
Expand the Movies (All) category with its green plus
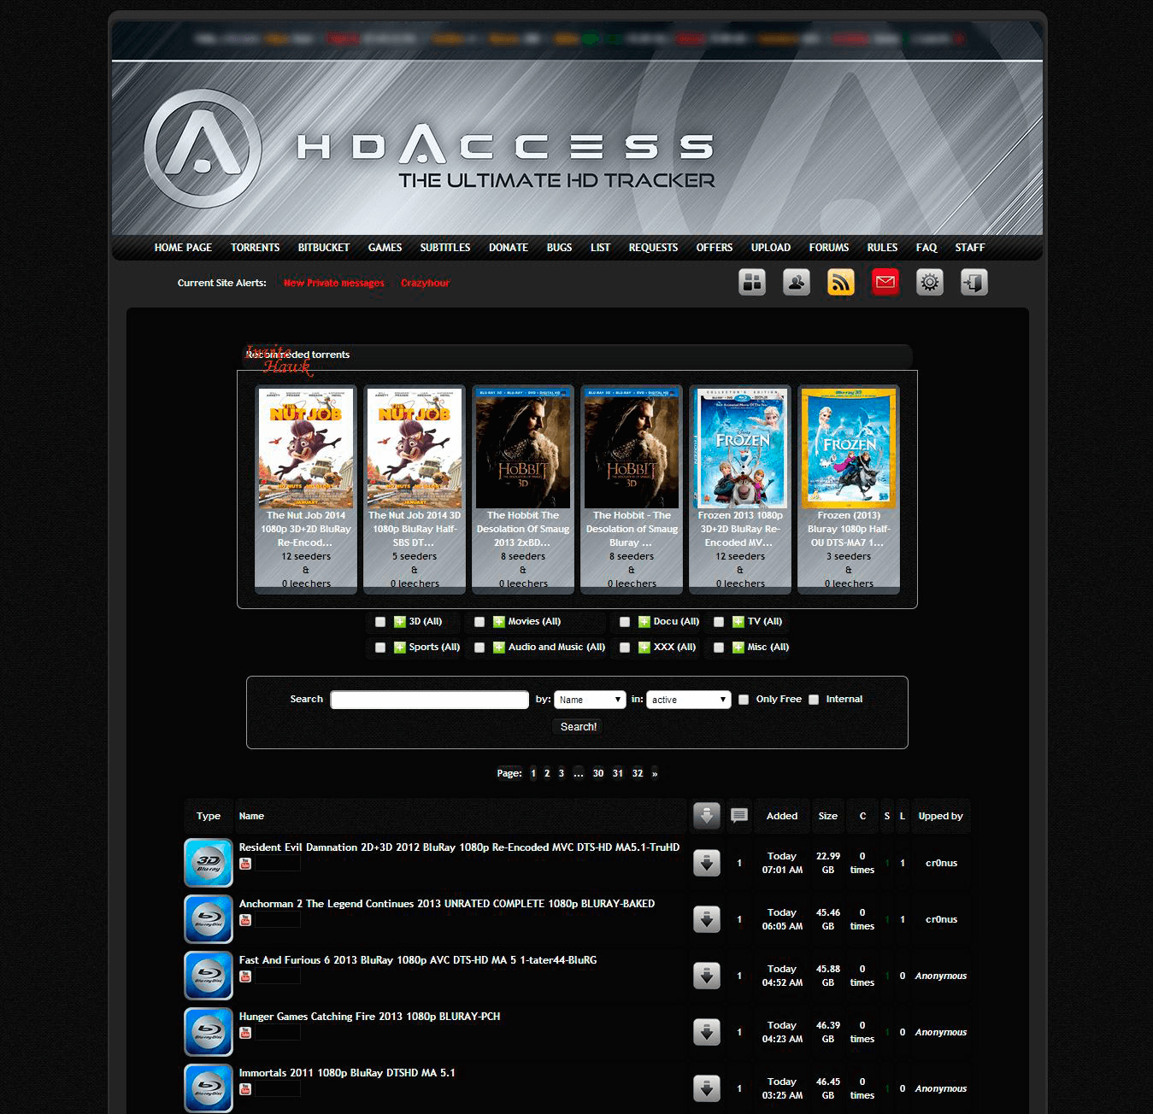point(499,622)
